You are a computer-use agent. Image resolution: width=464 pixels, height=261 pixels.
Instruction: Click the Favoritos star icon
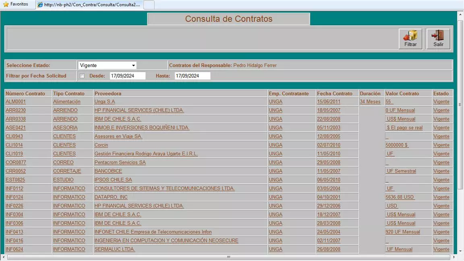(6, 4)
